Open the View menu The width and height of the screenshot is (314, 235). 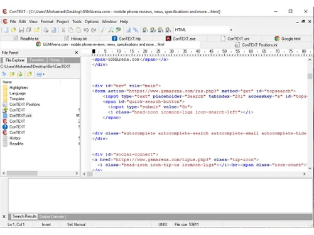click(33, 21)
